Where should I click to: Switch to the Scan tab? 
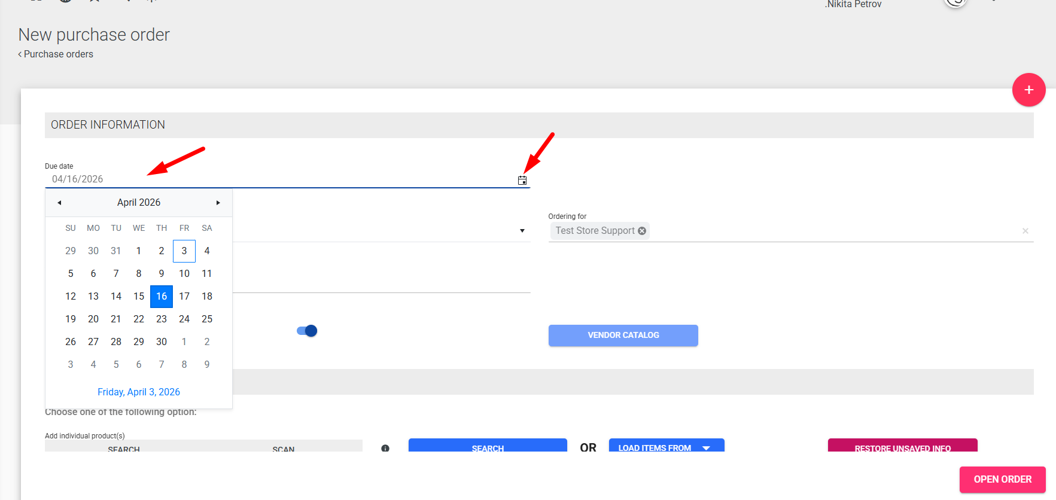283,447
